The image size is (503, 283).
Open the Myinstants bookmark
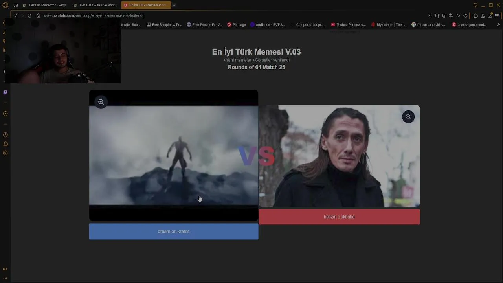coord(389,25)
